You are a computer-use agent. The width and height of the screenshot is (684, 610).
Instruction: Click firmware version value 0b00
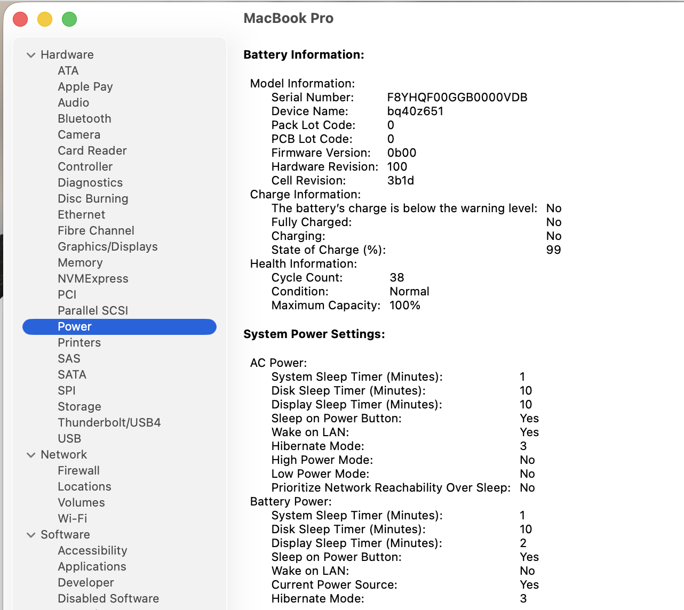[x=402, y=153]
